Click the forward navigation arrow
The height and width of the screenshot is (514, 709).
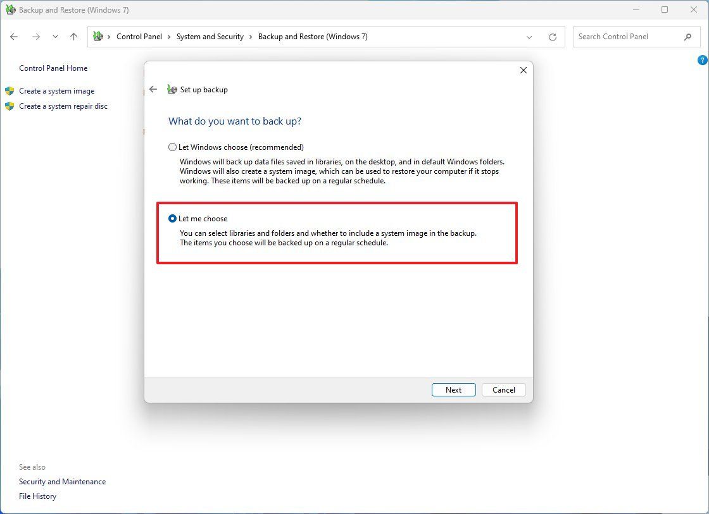36,37
